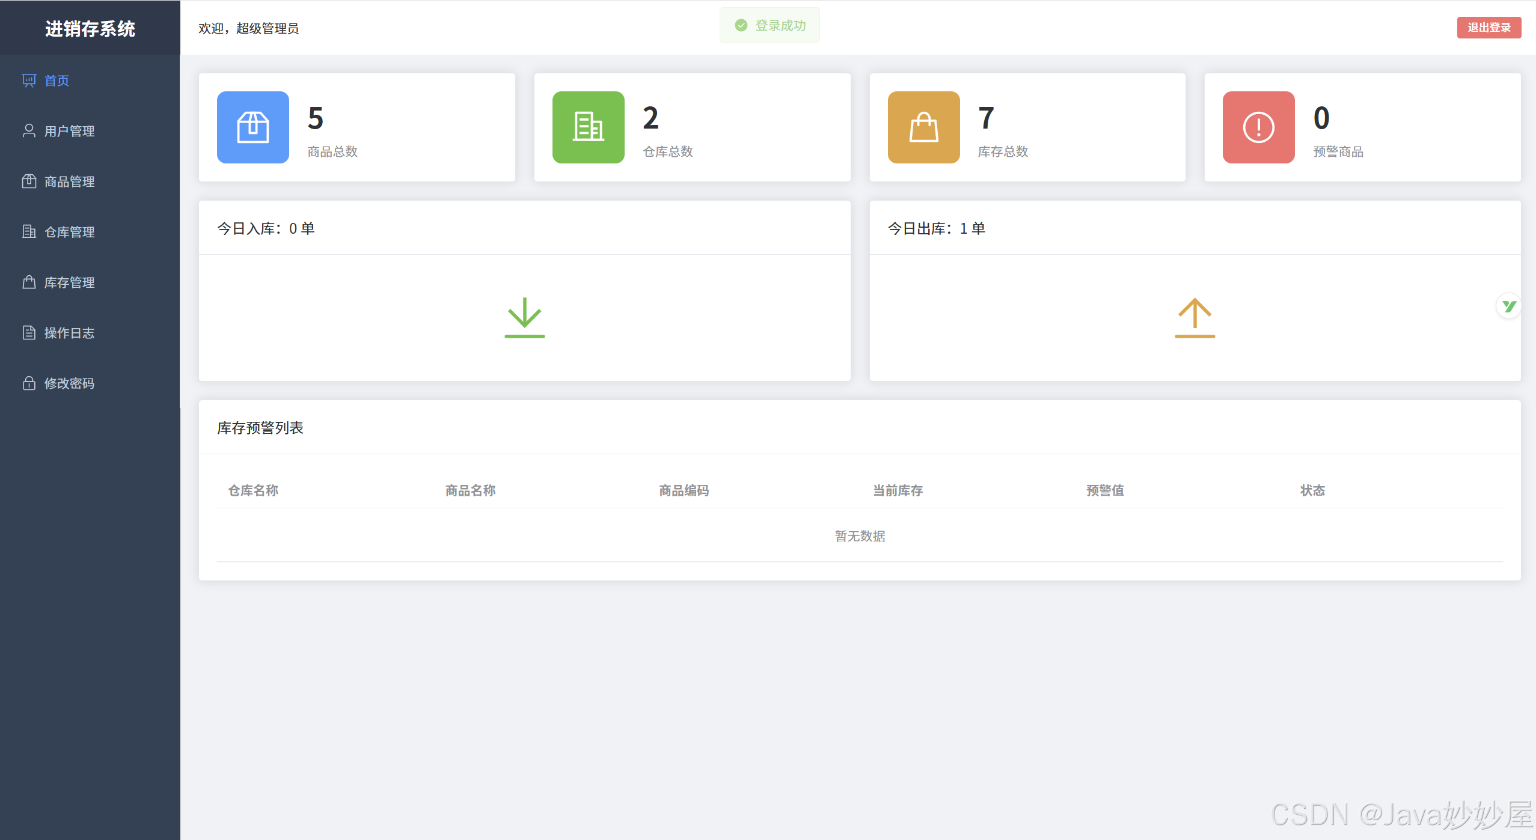Click the 当前库存 column header
This screenshot has height=840, width=1536.
point(898,491)
